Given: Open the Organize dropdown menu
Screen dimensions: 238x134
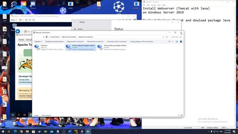Looking at the screenshot, I should [x=38, y=41].
